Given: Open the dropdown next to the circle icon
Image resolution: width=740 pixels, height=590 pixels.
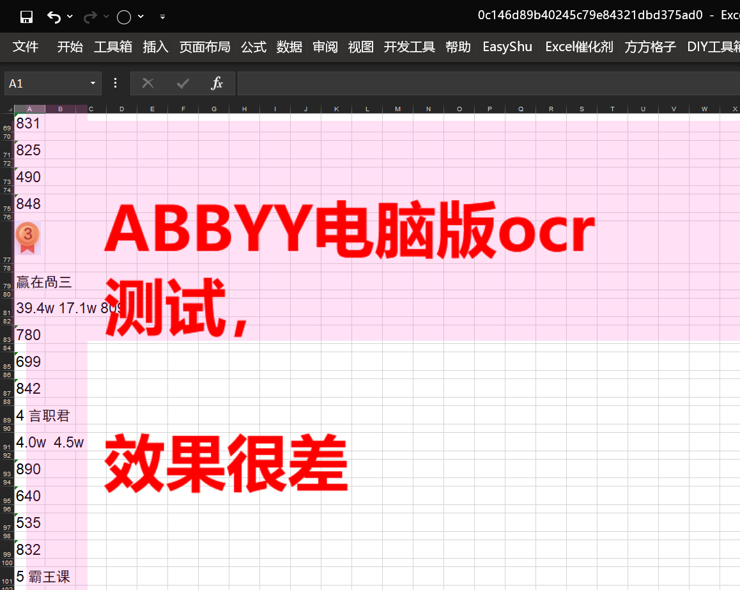Looking at the screenshot, I should [141, 17].
